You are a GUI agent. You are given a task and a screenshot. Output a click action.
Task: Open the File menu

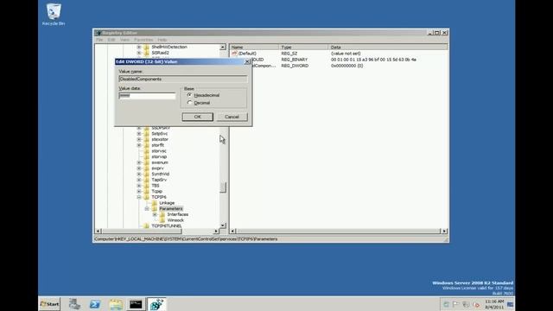coord(99,40)
